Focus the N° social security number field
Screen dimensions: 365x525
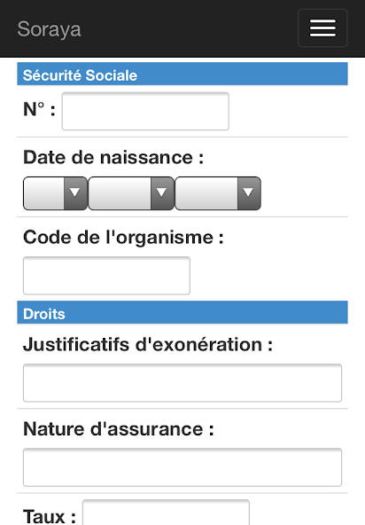coord(145,111)
